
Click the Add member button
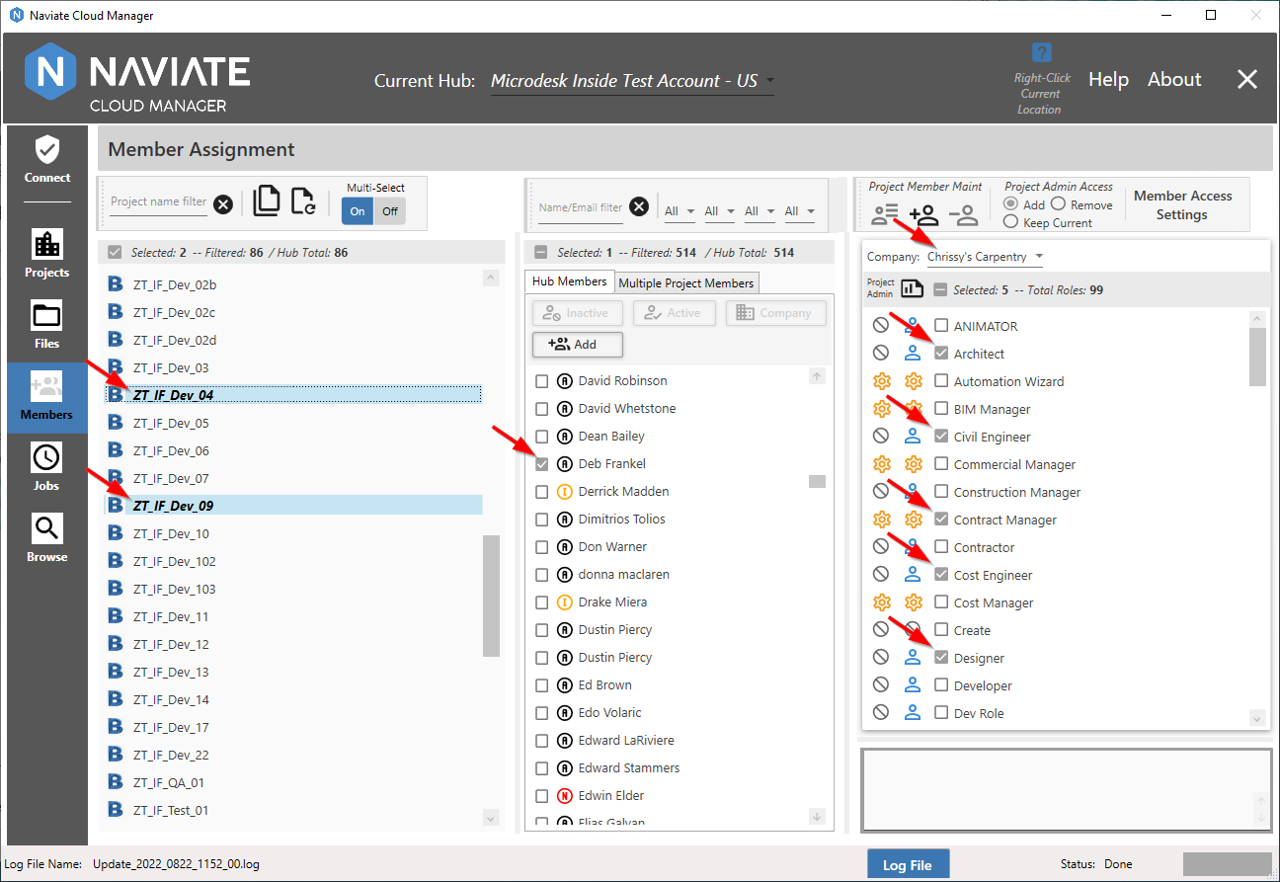coord(578,344)
